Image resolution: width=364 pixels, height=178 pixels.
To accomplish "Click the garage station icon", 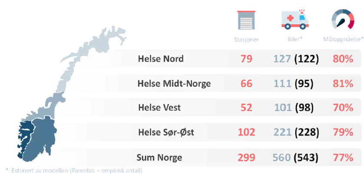I will (246, 20).
